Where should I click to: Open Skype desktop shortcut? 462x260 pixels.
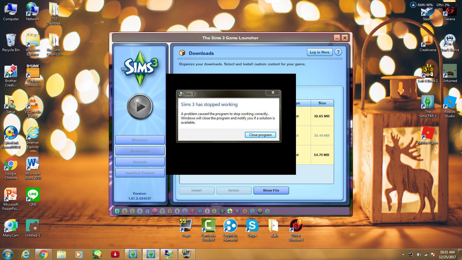(x=252, y=228)
